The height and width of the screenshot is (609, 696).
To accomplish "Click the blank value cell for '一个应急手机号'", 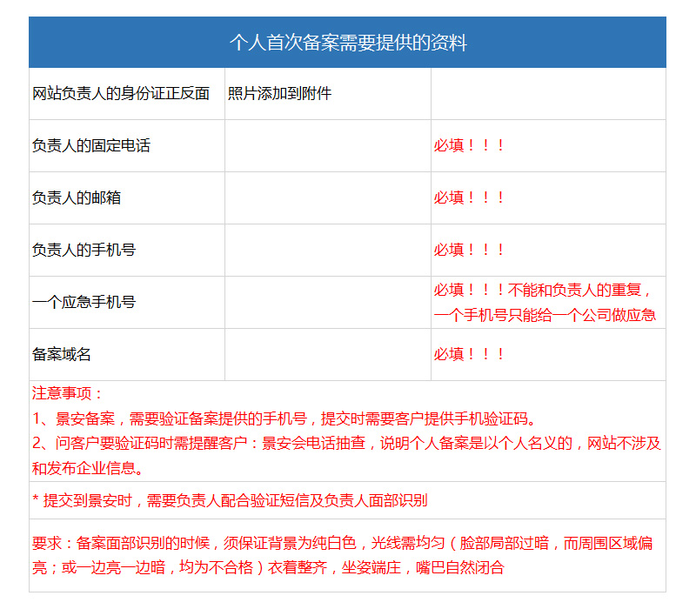I will point(328,303).
